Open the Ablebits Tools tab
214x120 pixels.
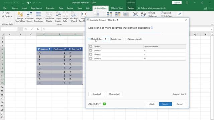pyautogui.click(x=117, y=8)
